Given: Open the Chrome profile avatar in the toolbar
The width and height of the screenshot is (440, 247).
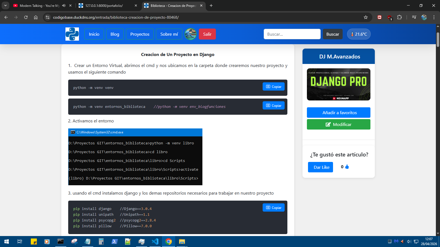Looking at the screenshot, I should [x=424, y=17].
